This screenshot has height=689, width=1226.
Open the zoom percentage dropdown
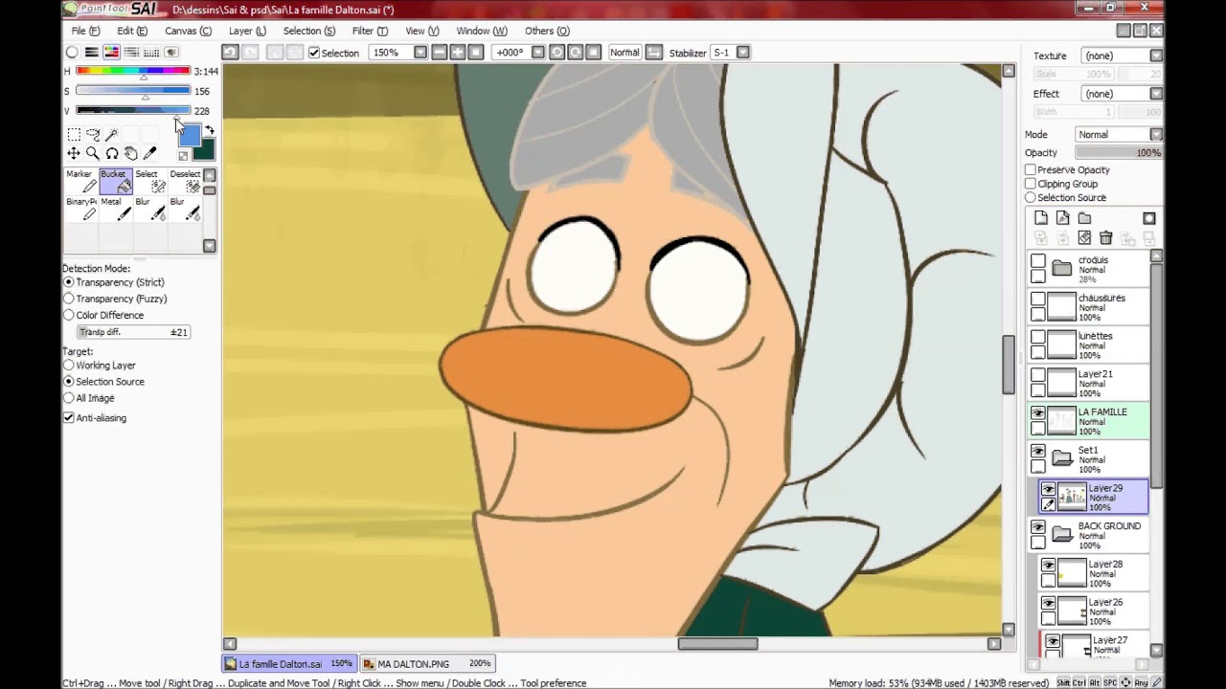(x=420, y=53)
